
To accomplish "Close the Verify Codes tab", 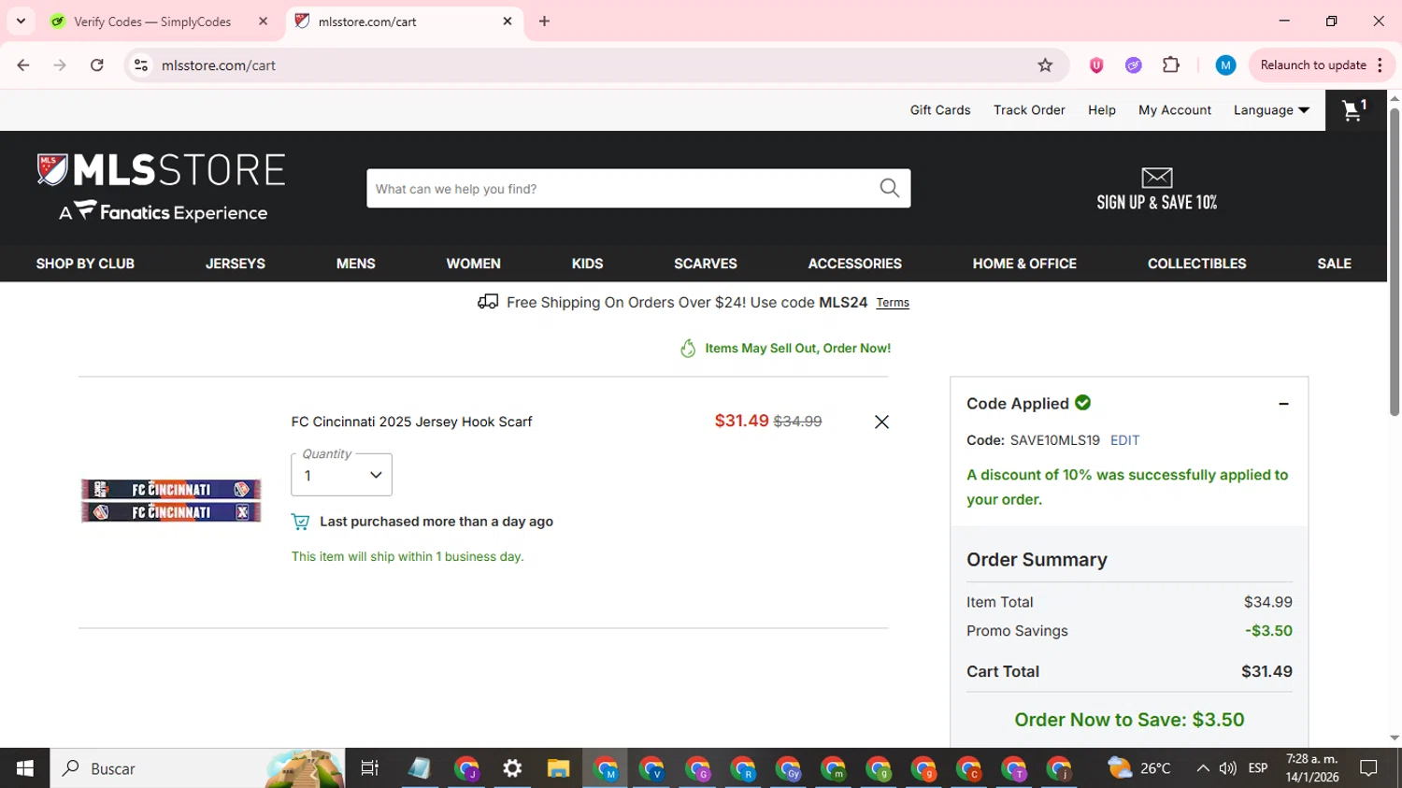I will [263, 21].
